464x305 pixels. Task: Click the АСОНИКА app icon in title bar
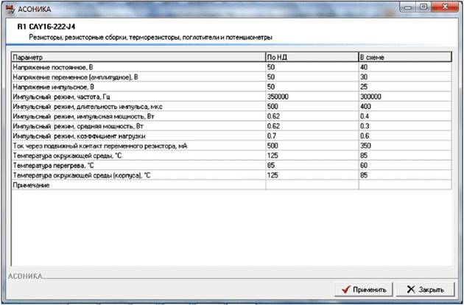click(x=8, y=7)
